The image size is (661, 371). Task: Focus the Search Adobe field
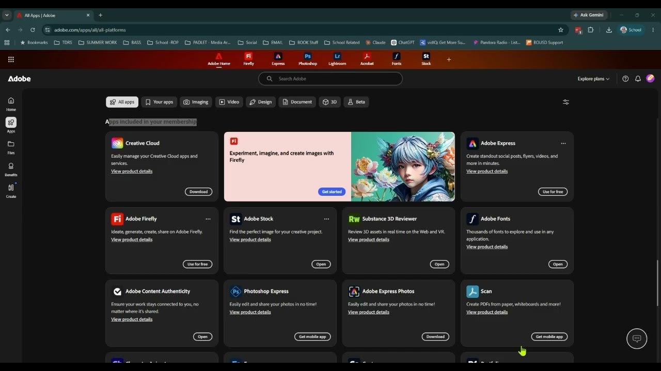(x=330, y=79)
